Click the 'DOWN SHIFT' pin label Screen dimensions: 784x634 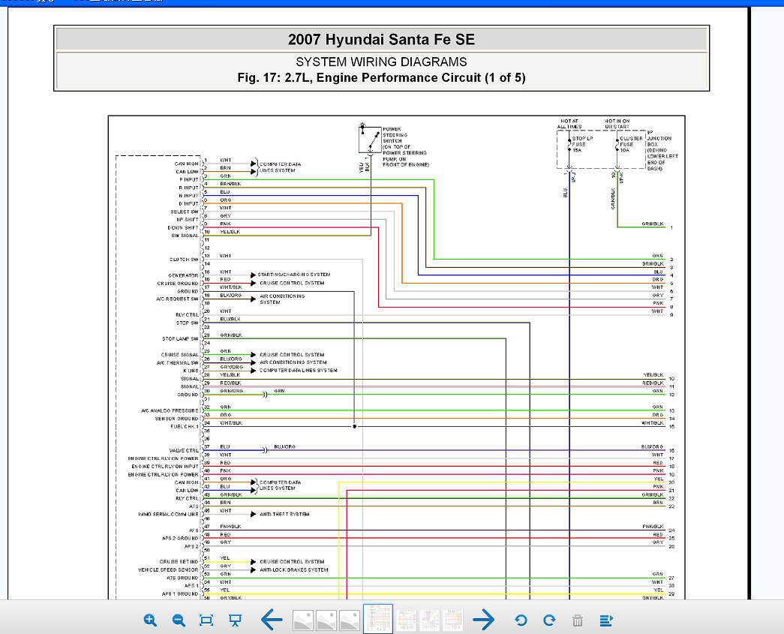[183, 227]
